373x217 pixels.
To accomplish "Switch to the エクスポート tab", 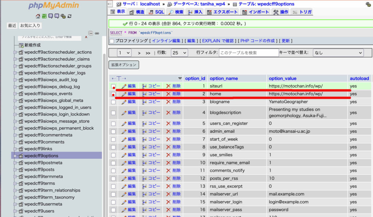I will (222, 12).
